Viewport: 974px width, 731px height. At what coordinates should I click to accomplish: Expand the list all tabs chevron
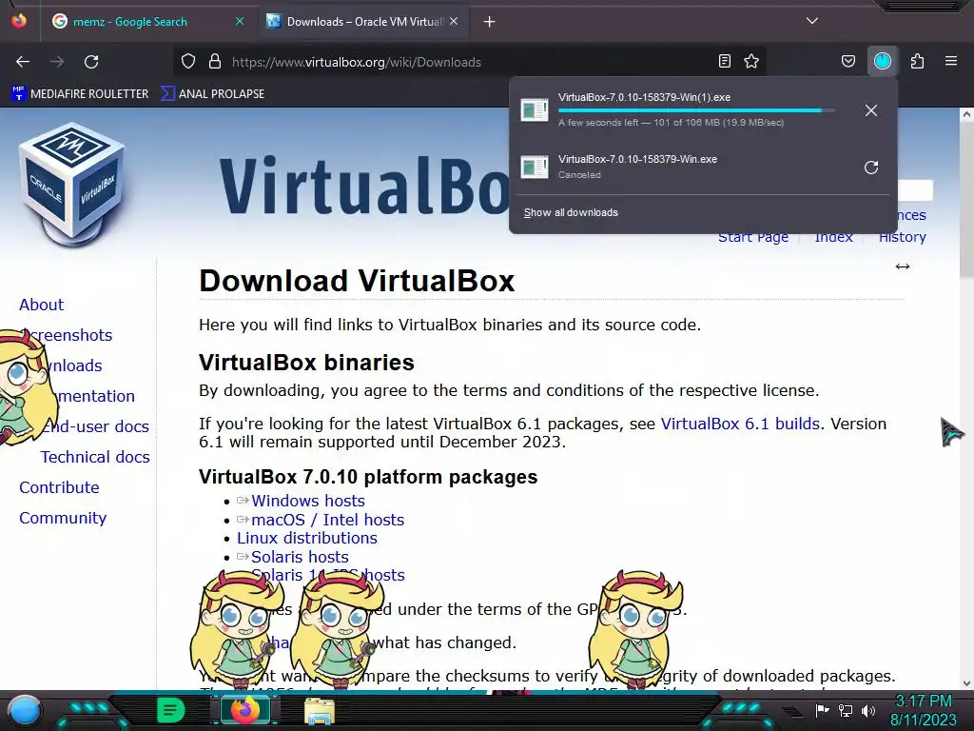point(812,21)
